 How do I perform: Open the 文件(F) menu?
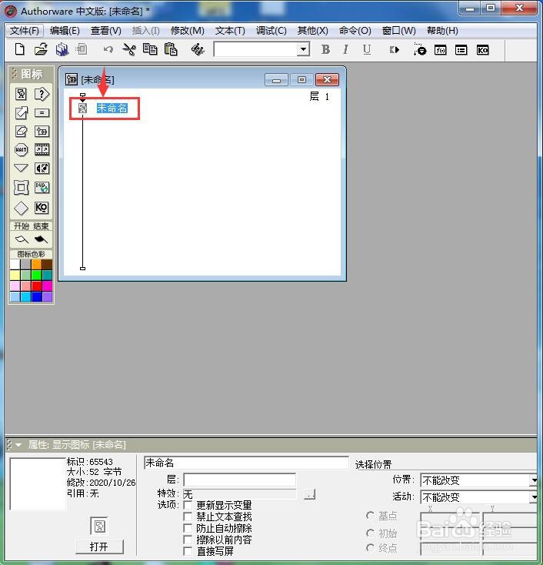[24, 31]
